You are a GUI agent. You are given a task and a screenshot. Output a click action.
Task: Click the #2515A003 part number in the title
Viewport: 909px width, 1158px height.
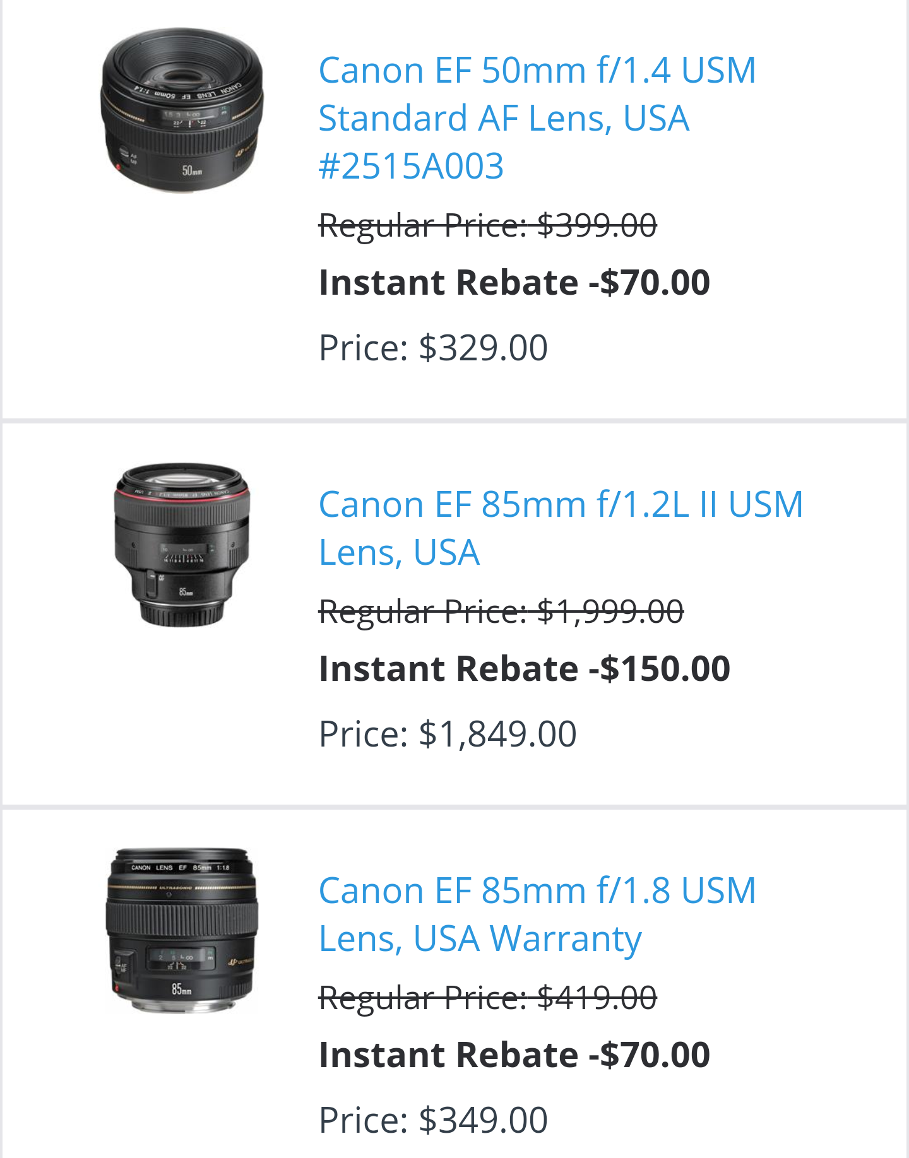click(x=411, y=167)
